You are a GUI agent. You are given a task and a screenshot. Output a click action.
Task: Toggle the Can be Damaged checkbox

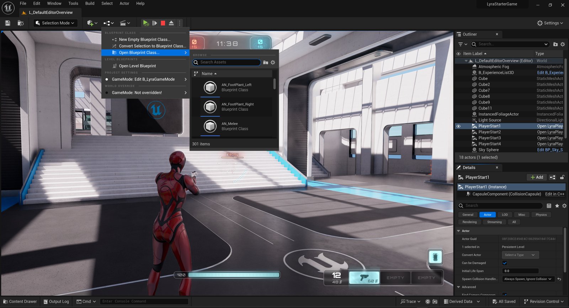click(505, 263)
